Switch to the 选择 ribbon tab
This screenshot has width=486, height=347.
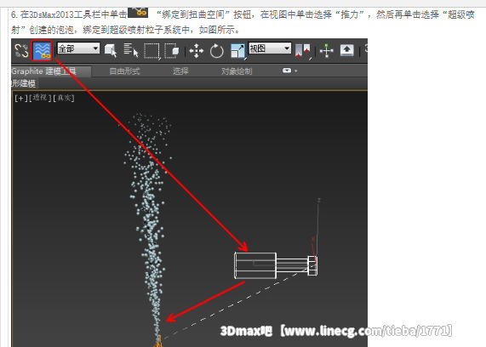(180, 71)
